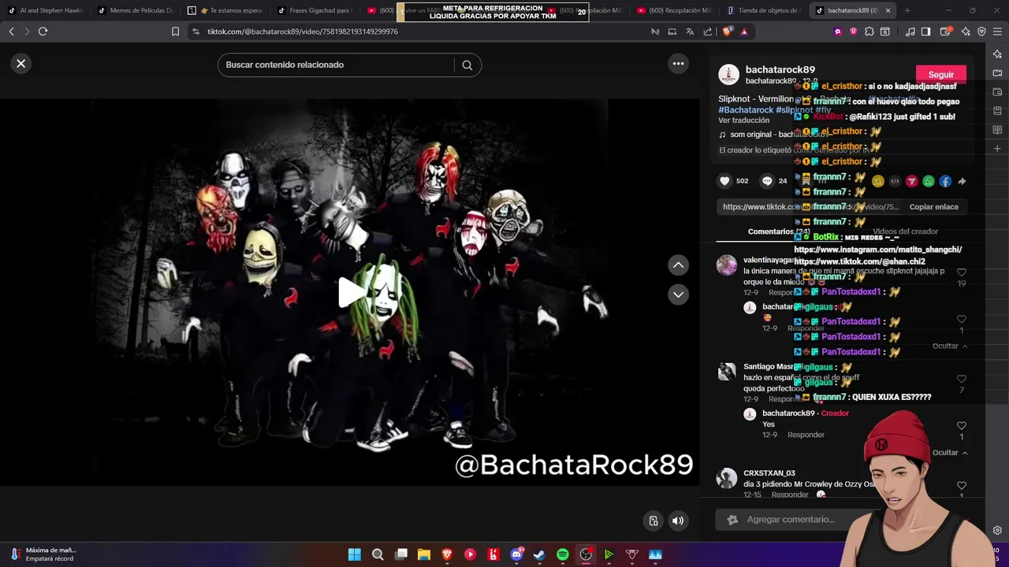Reply to creator's 'Yes' comment

806,435
